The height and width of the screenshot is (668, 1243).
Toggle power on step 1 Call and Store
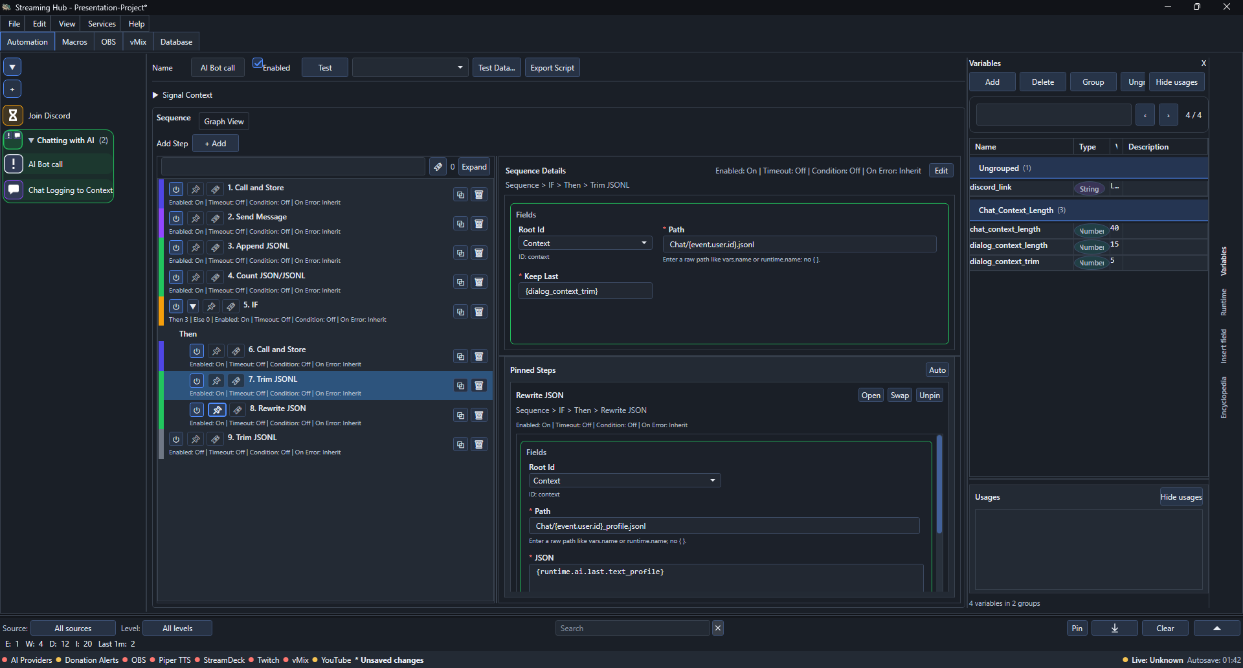coord(176,189)
